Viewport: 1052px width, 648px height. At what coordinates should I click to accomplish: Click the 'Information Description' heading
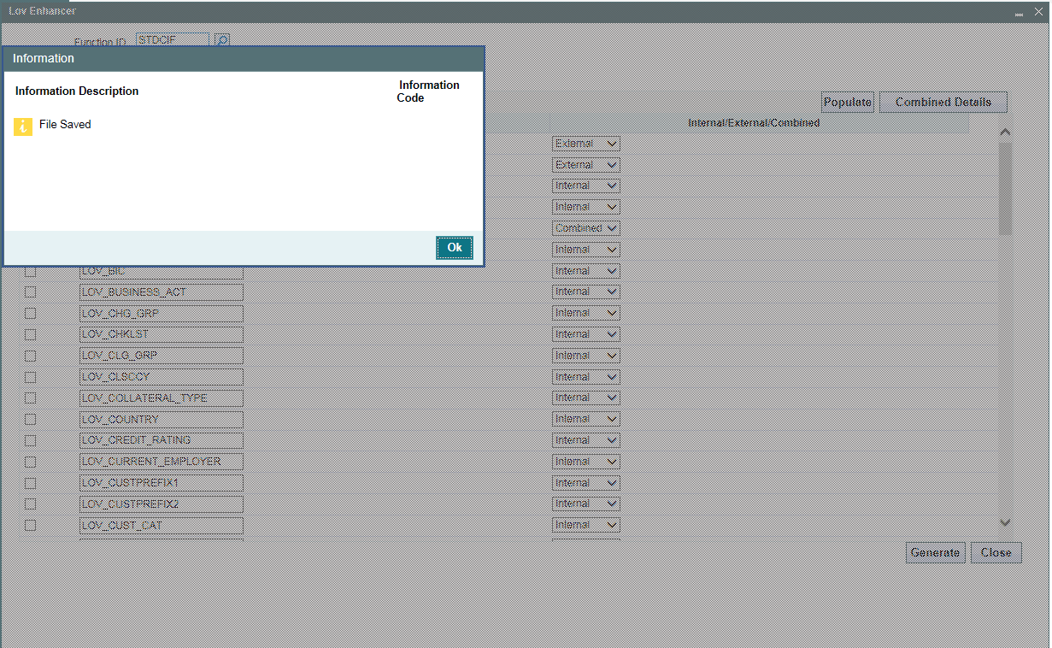pyautogui.click(x=77, y=91)
